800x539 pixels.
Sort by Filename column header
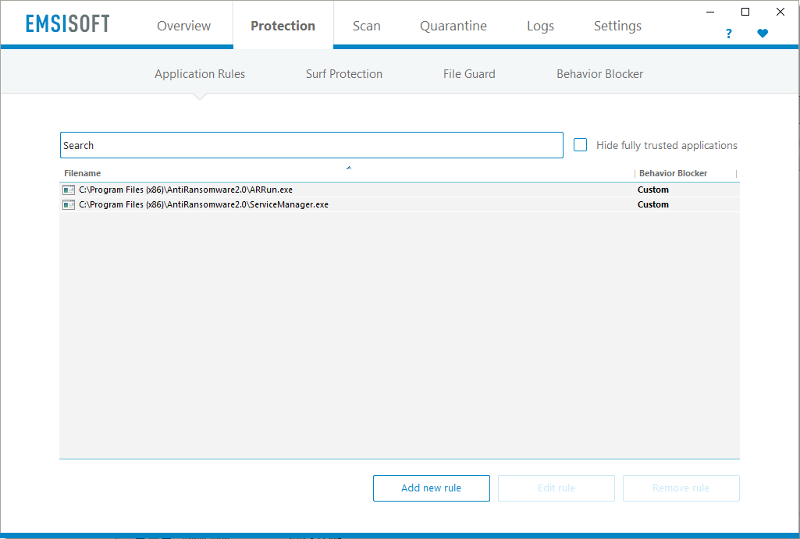click(x=82, y=173)
